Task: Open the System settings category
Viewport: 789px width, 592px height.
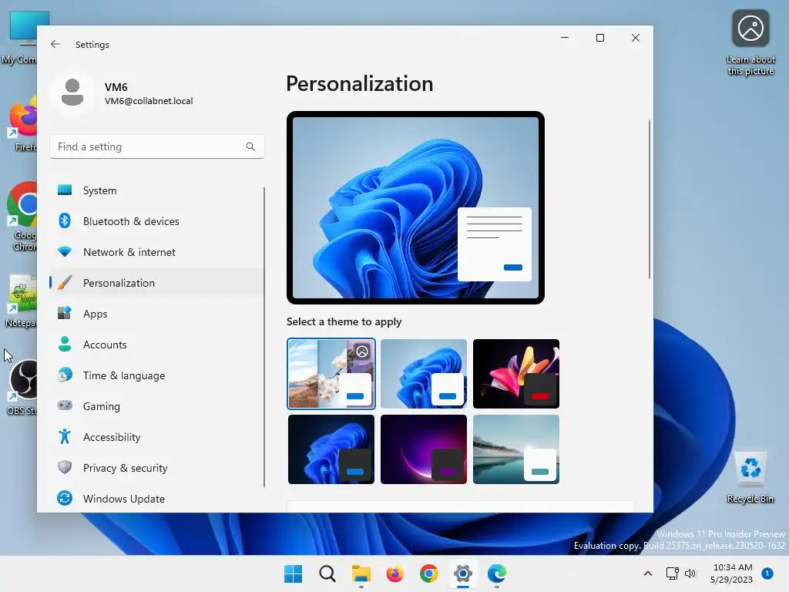Action: click(156, 190)
